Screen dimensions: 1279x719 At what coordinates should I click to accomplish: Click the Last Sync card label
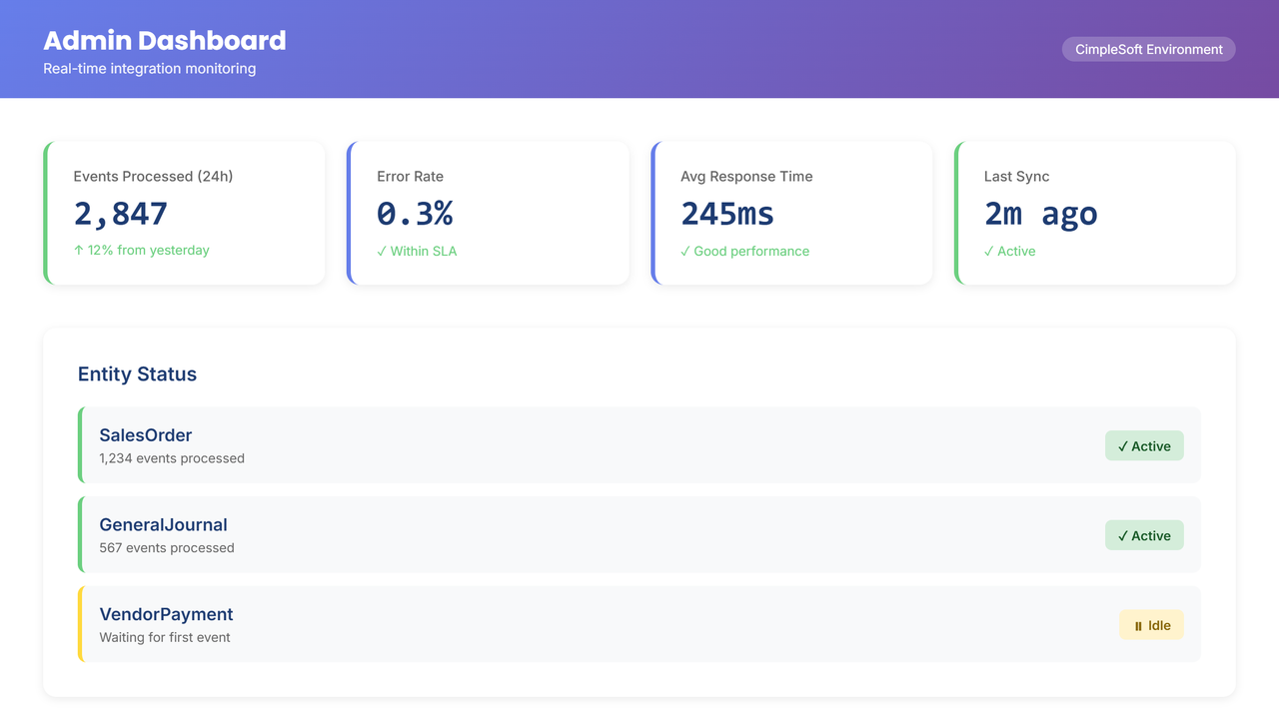[x=1016, y=177]
